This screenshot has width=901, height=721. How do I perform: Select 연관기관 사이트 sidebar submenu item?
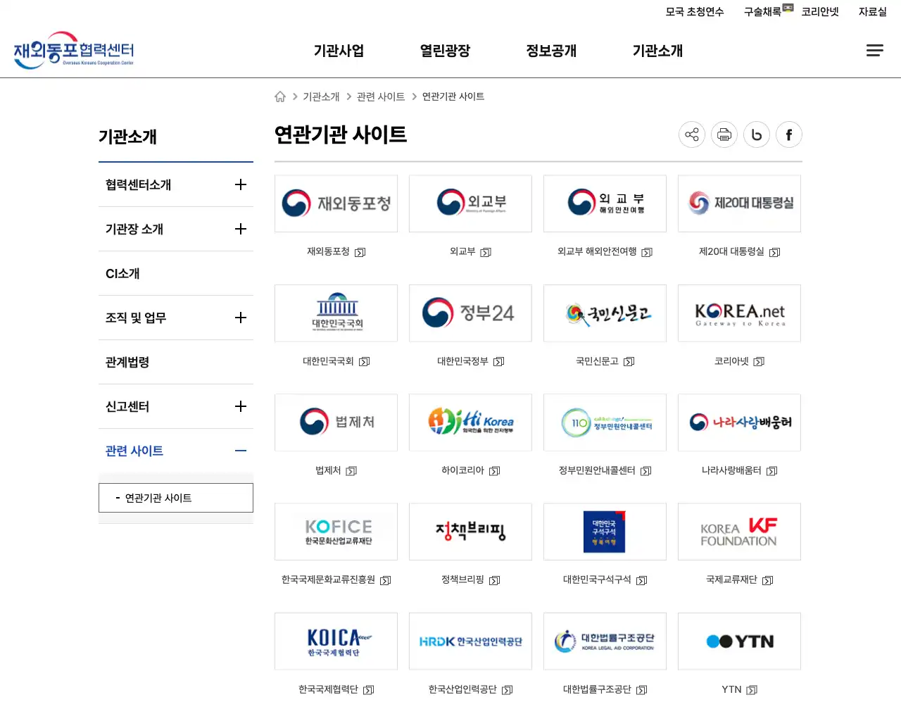(176, 498)
